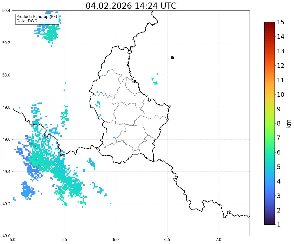Click the longitude axis label '7.0'
The image size is (294, 244).
(219, 240)
